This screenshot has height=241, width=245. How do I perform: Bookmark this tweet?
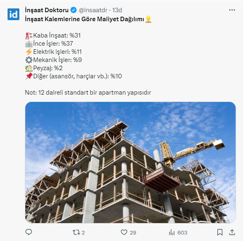pyautogui.click(x=220, y=232)
